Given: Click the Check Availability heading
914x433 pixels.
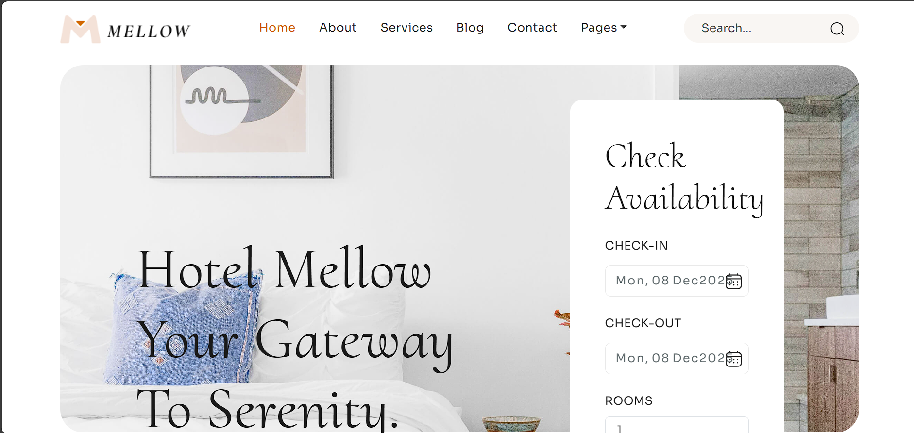Looking at the screenshot, I should [684, 177].
